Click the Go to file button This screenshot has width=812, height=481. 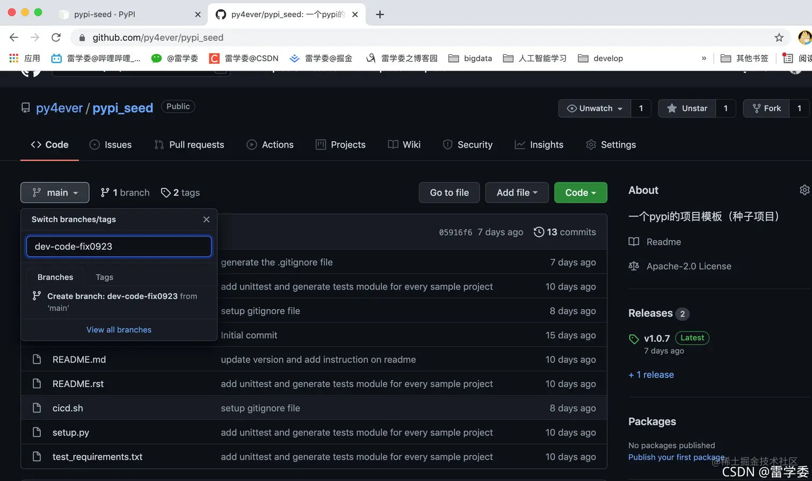point(450,193)
